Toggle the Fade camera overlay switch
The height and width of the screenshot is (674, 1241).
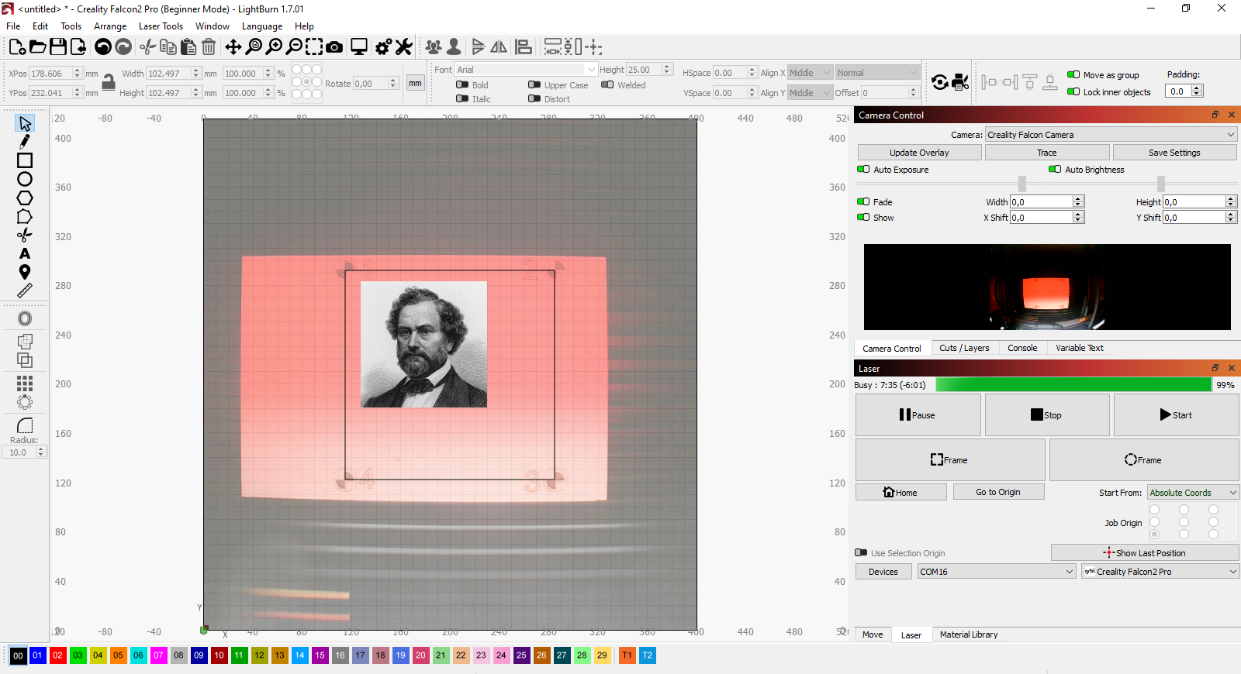coord(863,202)
